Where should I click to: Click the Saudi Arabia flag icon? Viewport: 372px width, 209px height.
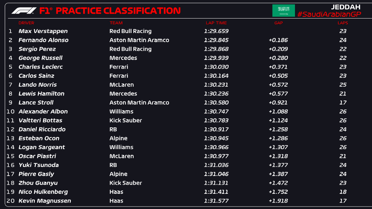(283, 11)
